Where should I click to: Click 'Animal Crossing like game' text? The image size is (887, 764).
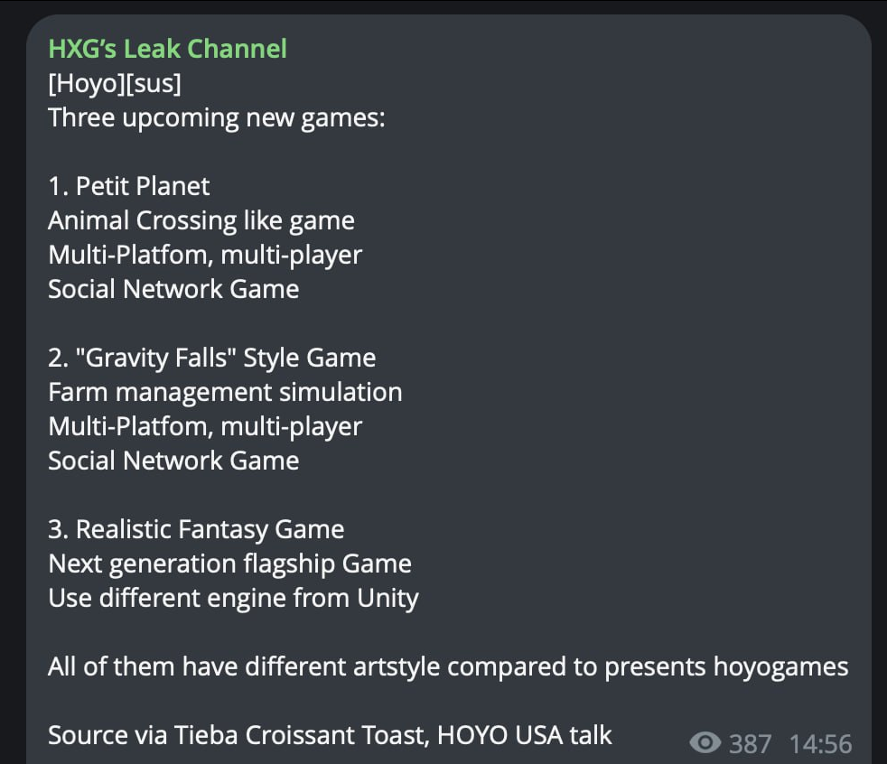[x=201, y=220]
